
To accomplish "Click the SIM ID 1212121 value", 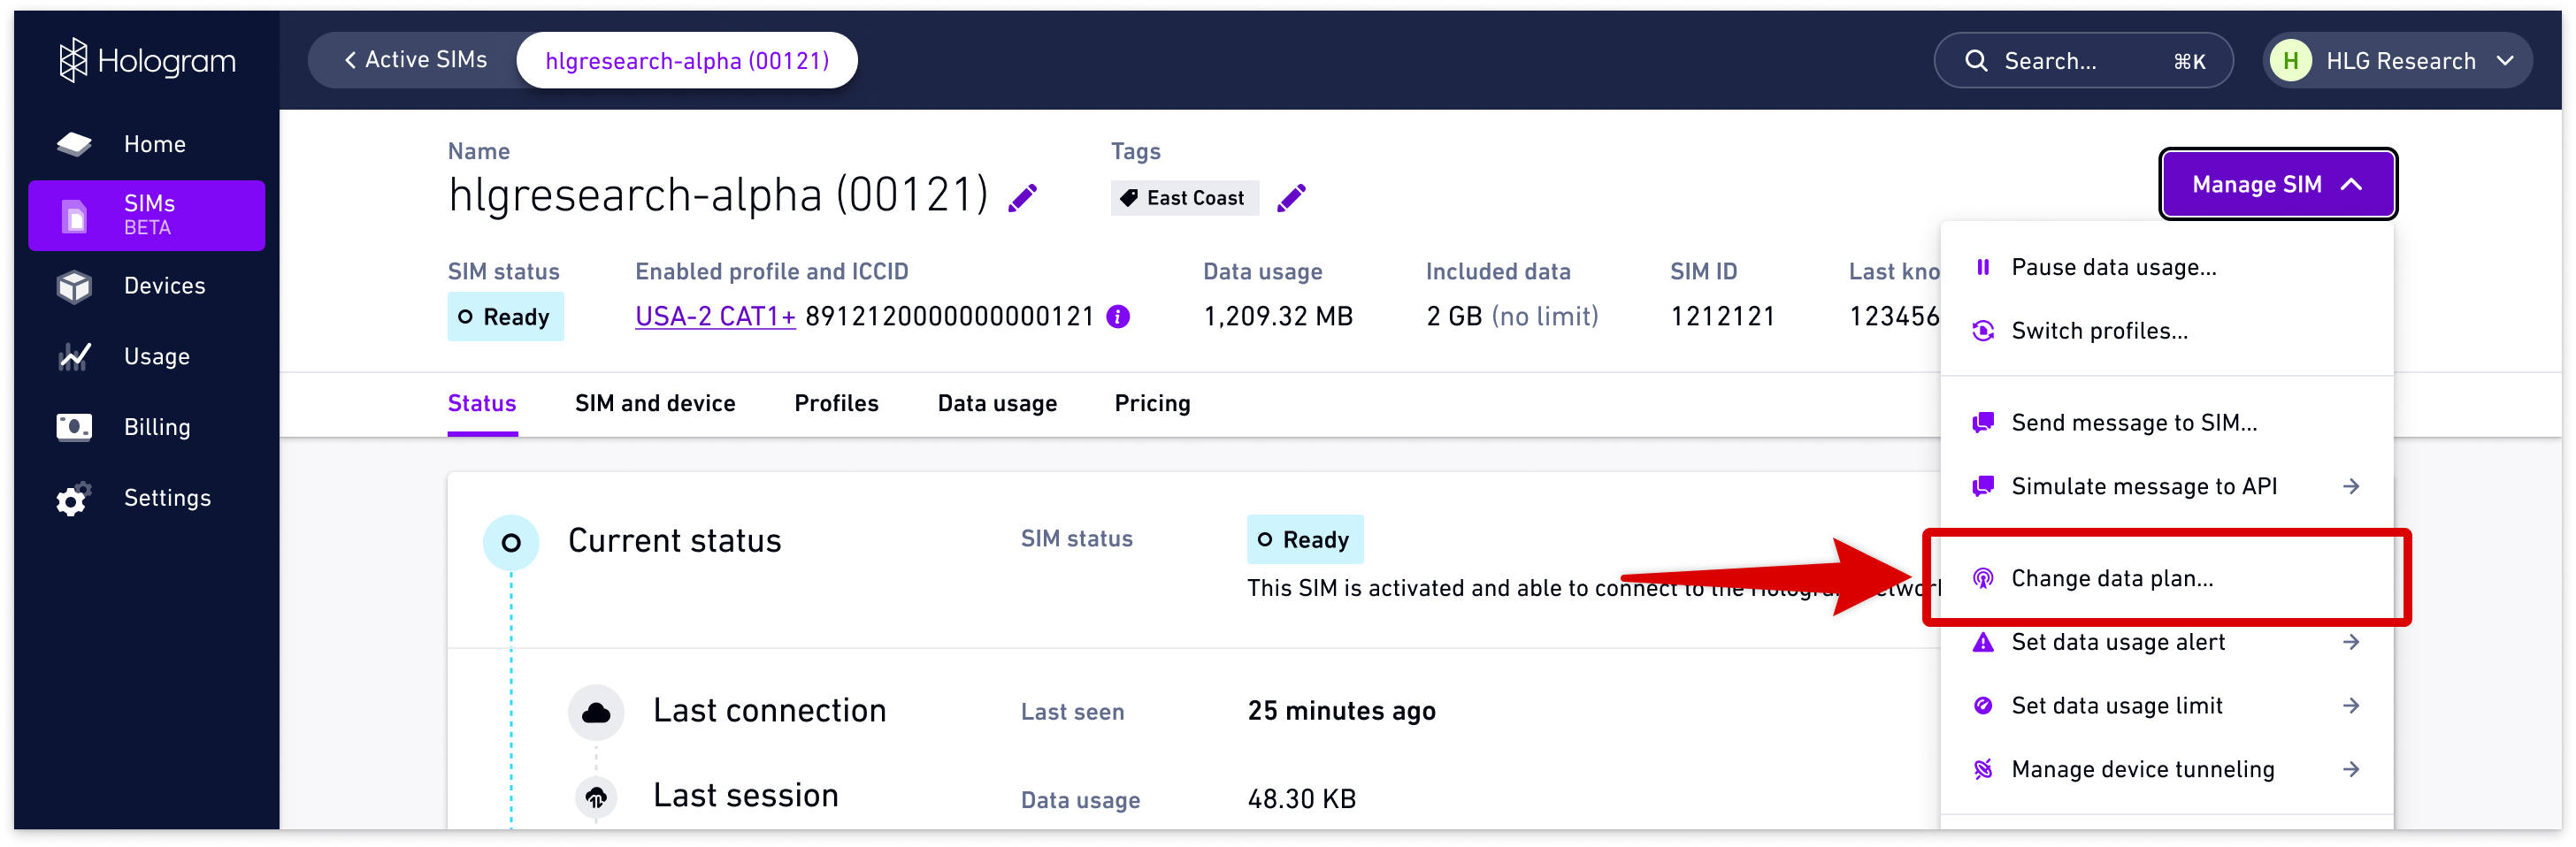I will [1722, 317].
